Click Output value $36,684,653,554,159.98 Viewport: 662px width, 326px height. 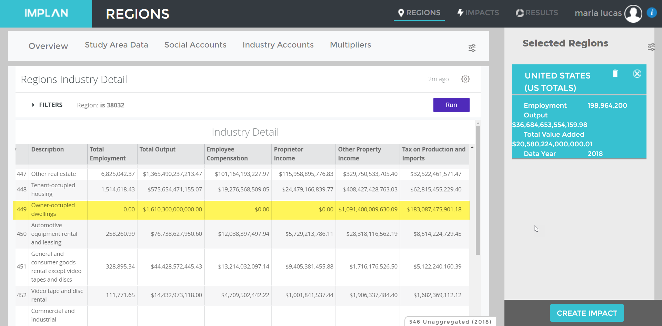point(550,125)
